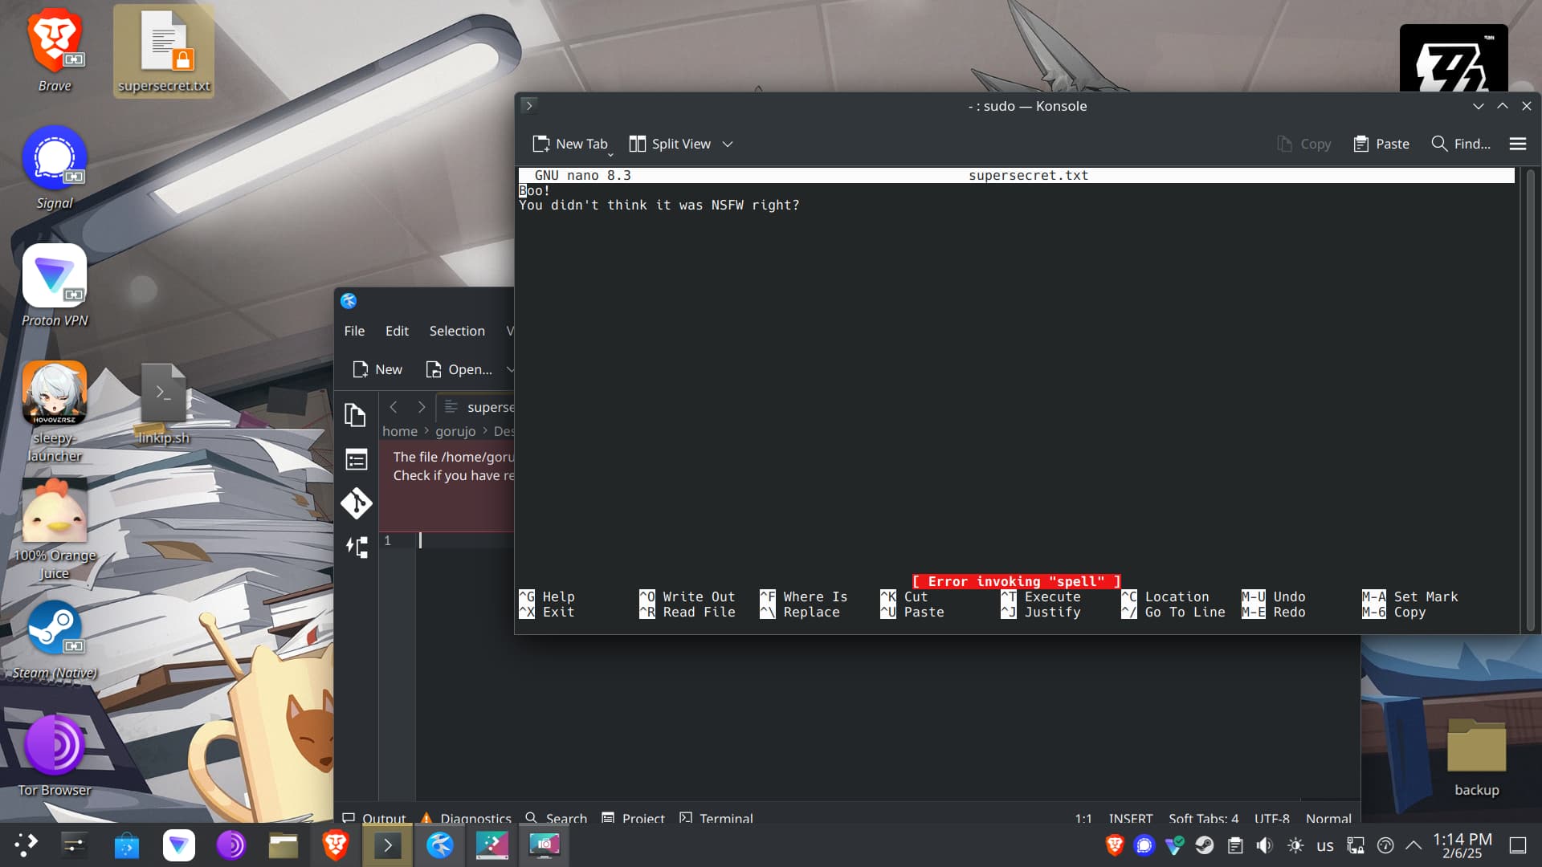This screenshot has width=1542, height=867.
Task: Open the Konsole hamburger menu
Action: click(1517, 144)
